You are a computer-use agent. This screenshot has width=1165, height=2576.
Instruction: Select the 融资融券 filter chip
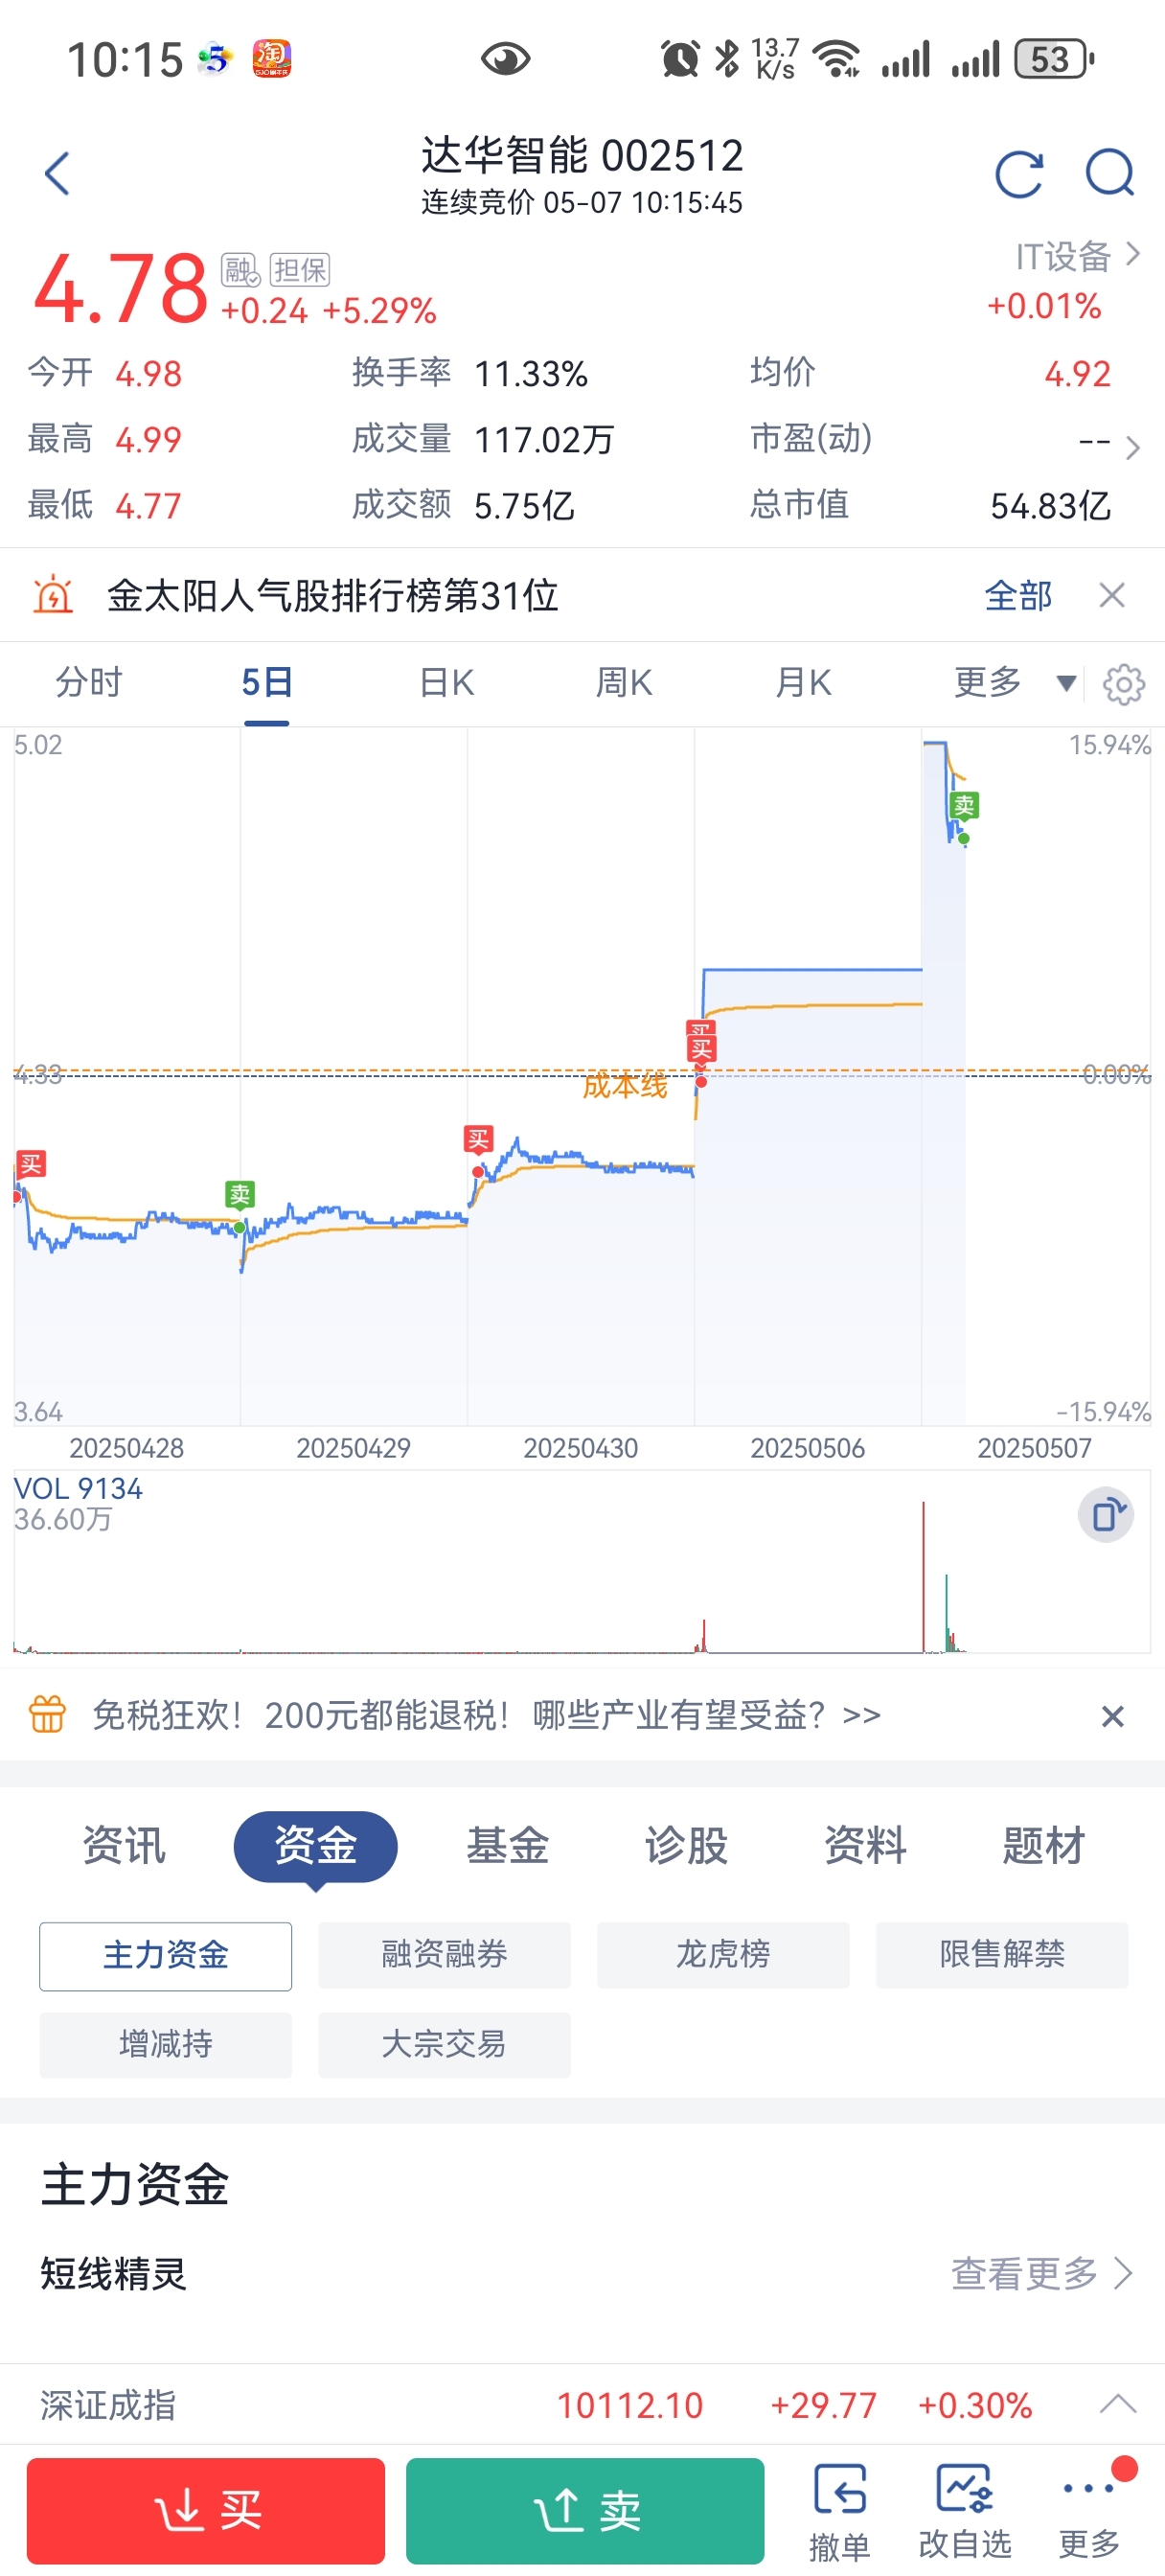(x=444, y=1955)
